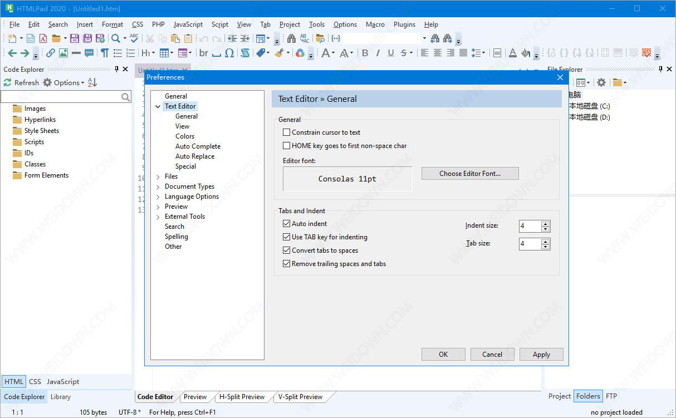Viewport: 676px width, 418px height.
Task: Click the Omega special character icon
Action: [x=229, y=53]
